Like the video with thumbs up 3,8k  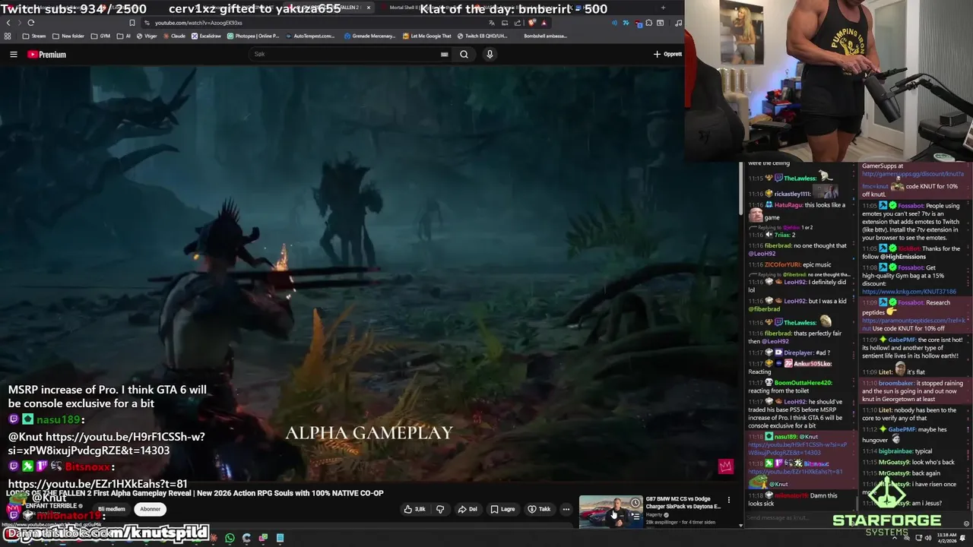point(415,509)
